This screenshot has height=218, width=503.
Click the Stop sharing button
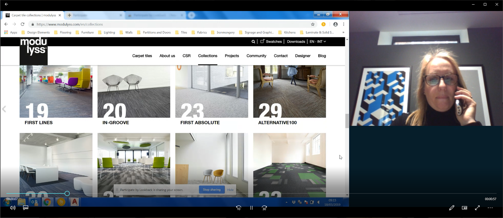coord(212,190)
